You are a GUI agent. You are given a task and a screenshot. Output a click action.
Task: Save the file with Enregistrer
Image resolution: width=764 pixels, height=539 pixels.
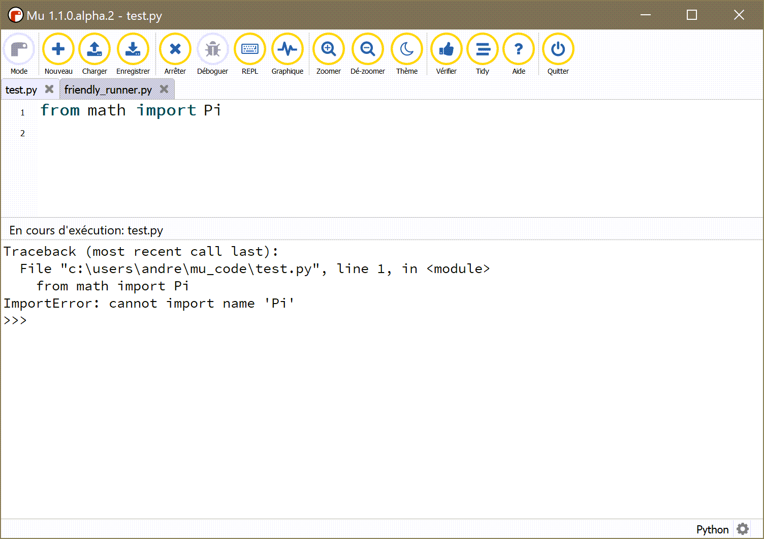(133, 54)
